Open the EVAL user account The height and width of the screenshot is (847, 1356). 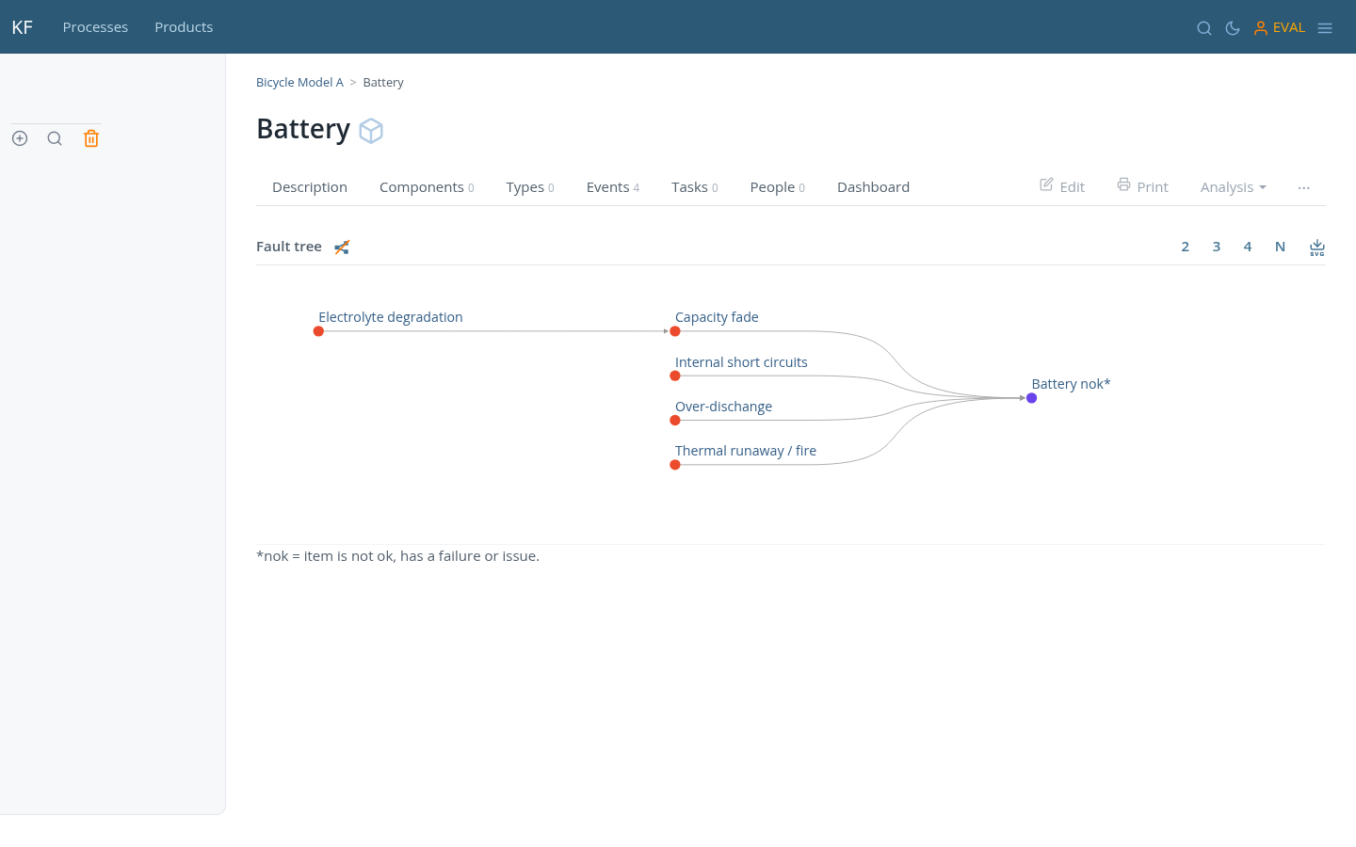tap(1279, 27)
